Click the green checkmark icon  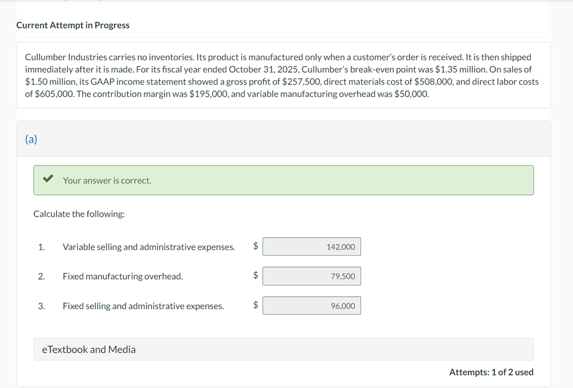point(48,179)
